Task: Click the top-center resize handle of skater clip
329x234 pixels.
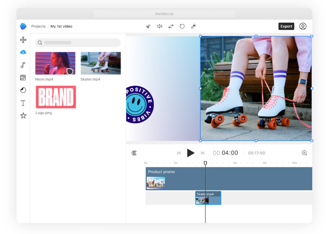Action: point(256,36)
